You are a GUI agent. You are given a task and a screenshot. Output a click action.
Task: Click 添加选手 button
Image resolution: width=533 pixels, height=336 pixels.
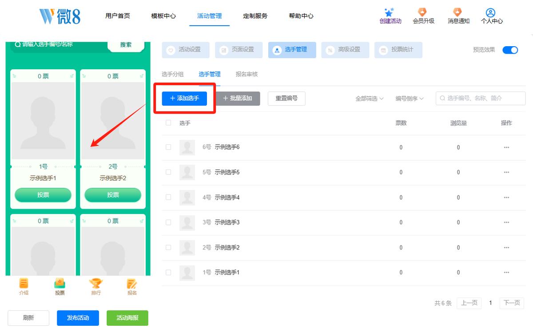(x=184, y=99)
